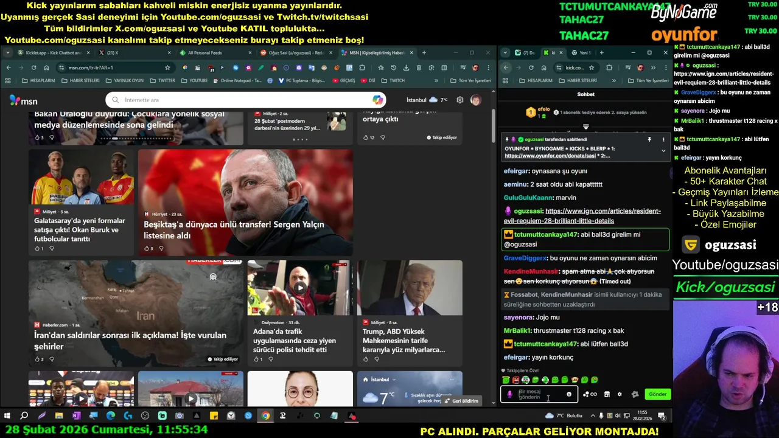Image resolution: width=779 pixels, height=438 pixels.
Task: Open Windows notification center
Action: (x=662, y=416)
